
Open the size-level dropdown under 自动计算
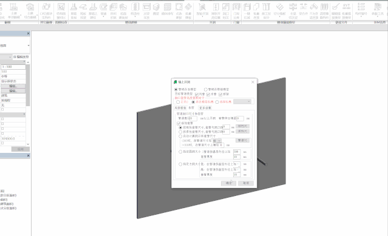217,141
